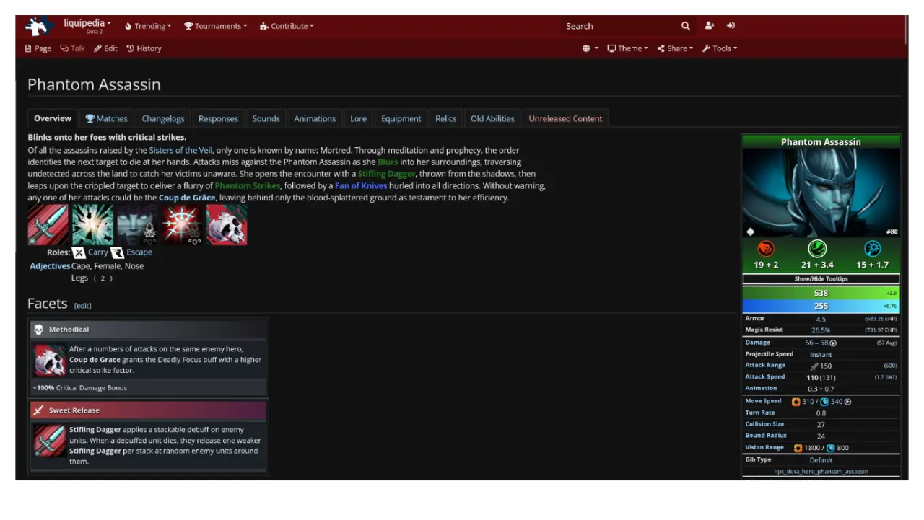The image size is (924, 520).
Task: Open the Coup de Grâce link in the description
Action: 188,198
